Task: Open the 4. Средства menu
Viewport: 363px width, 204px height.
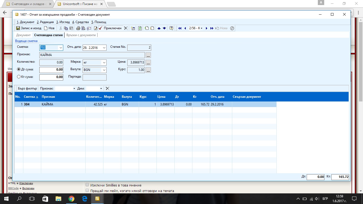Action: (x=81, y=22)
